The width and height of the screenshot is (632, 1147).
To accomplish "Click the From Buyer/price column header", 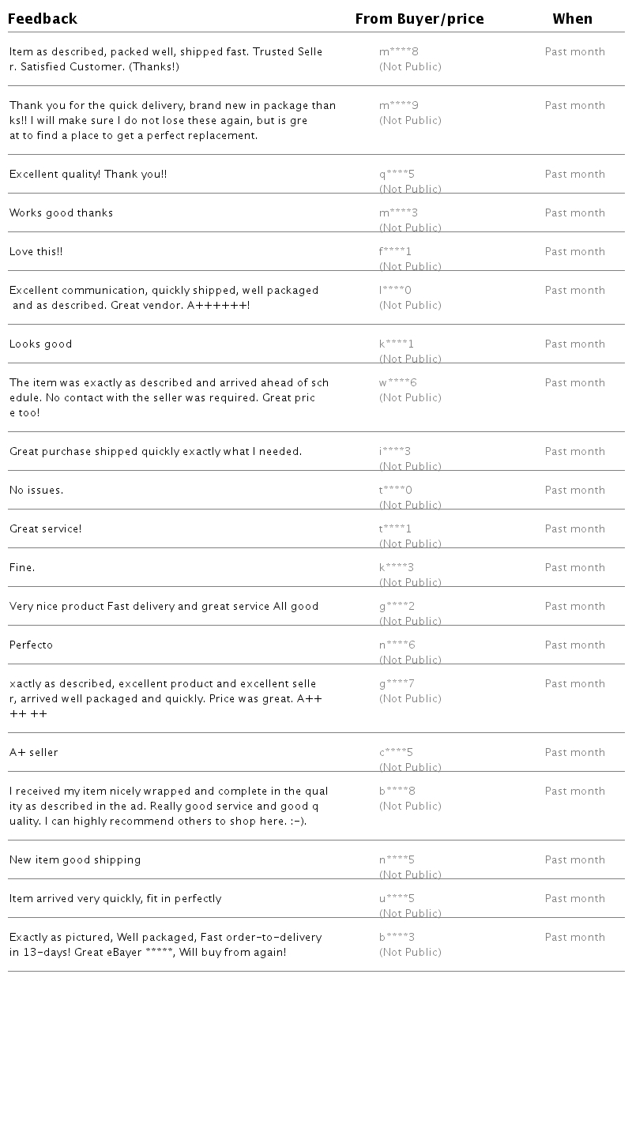I will click(x=419, y=19).
